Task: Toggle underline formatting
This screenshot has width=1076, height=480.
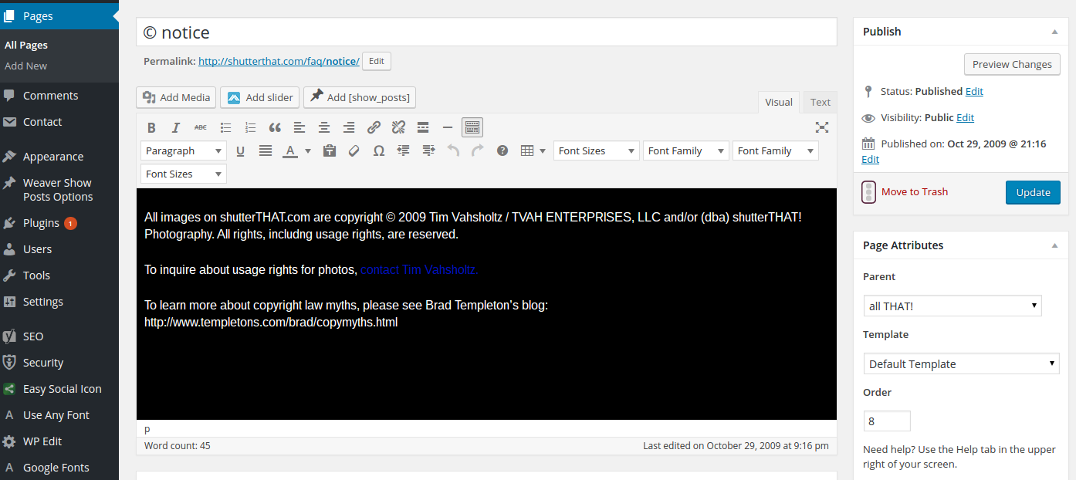Action: [241, 151]
